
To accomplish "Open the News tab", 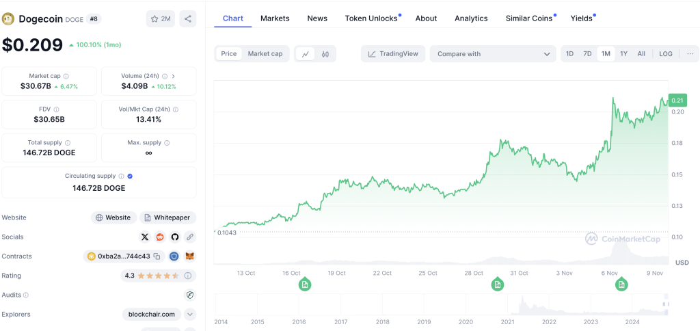I will [317, 18].
